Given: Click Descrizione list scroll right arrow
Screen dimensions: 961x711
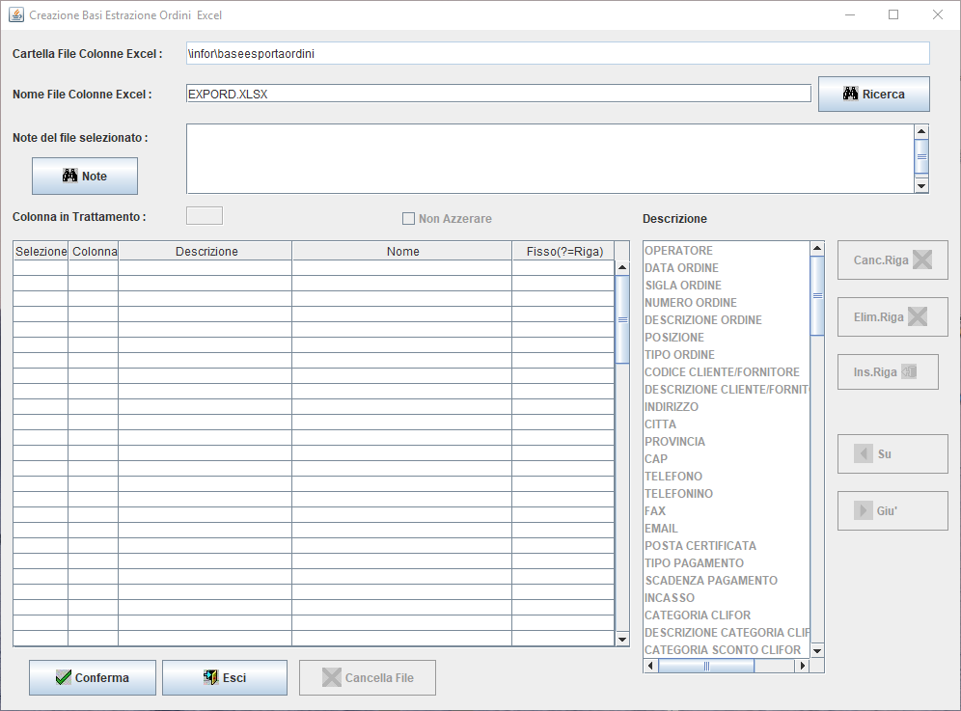Looking at the screenshot, I should (x=802, y=666).
